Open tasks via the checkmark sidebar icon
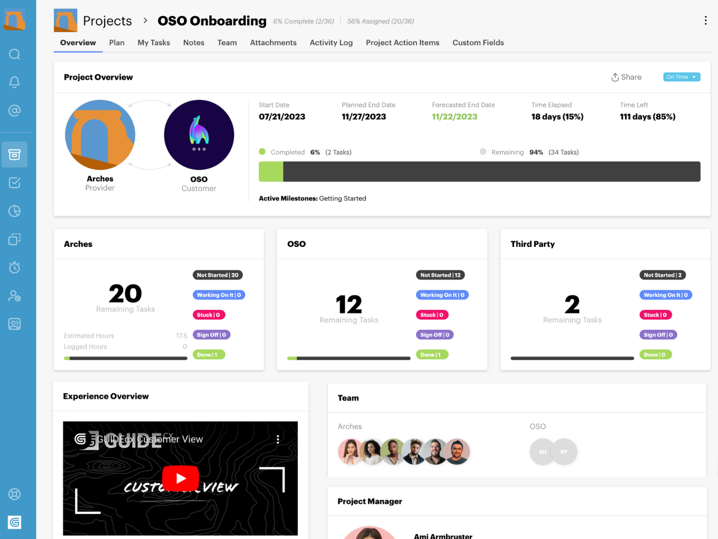718x539 pixels. [x=14, y=182]
